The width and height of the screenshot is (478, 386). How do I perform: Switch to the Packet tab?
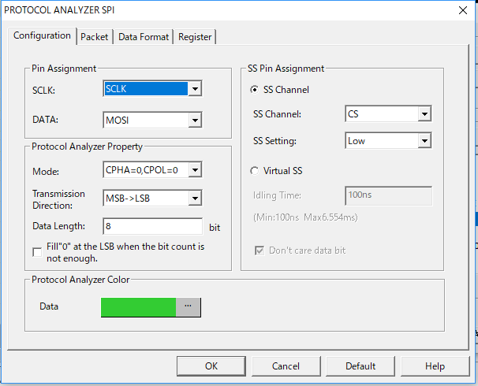pyautogui.click(x=95, y=37)
